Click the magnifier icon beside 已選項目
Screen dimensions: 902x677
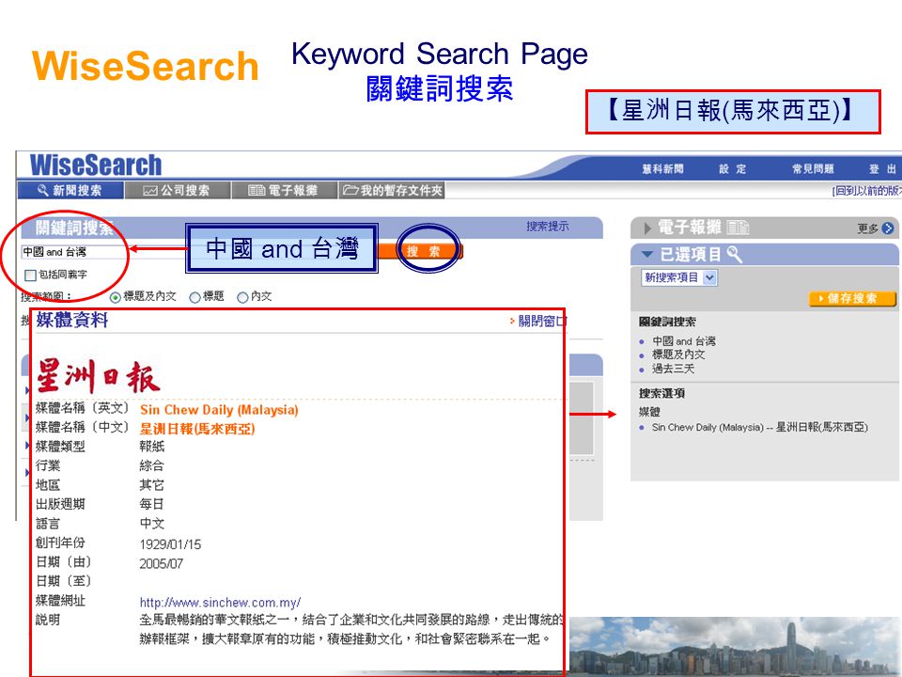click(x=735, y=254)
